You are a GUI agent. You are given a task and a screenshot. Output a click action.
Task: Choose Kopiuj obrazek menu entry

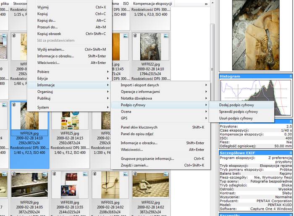[70, 34]
